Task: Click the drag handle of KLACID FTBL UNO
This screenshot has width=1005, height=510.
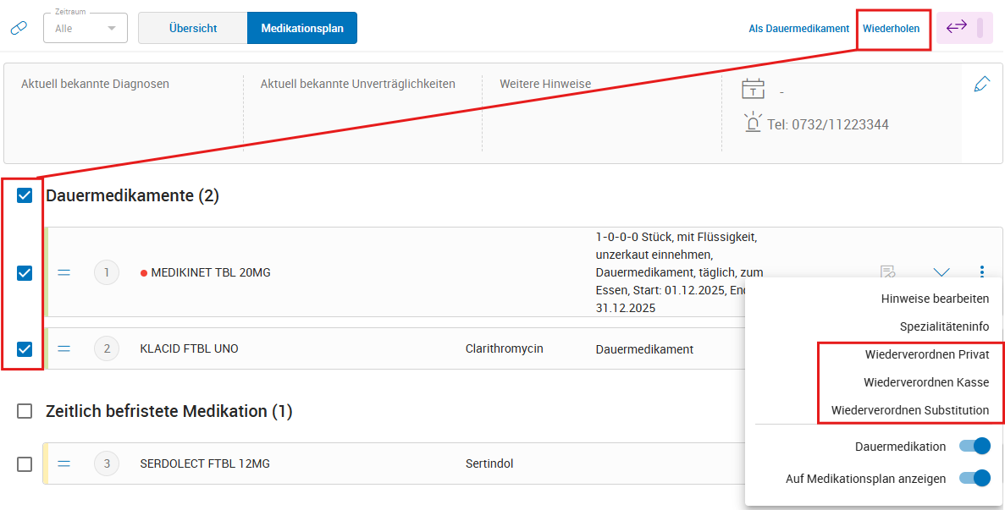Action: click(64, 348)
